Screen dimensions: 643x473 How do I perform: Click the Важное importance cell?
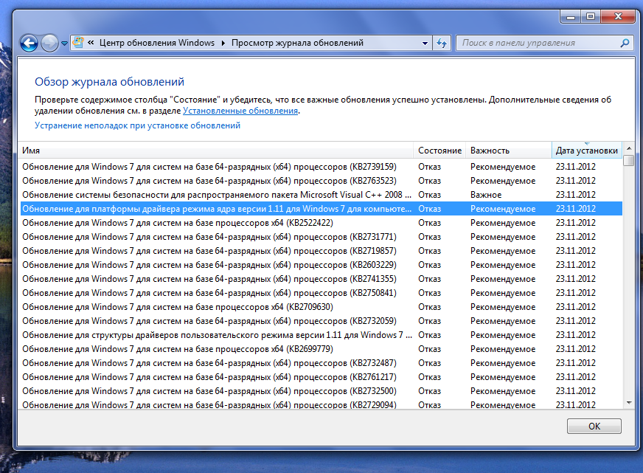pos(486,195)
